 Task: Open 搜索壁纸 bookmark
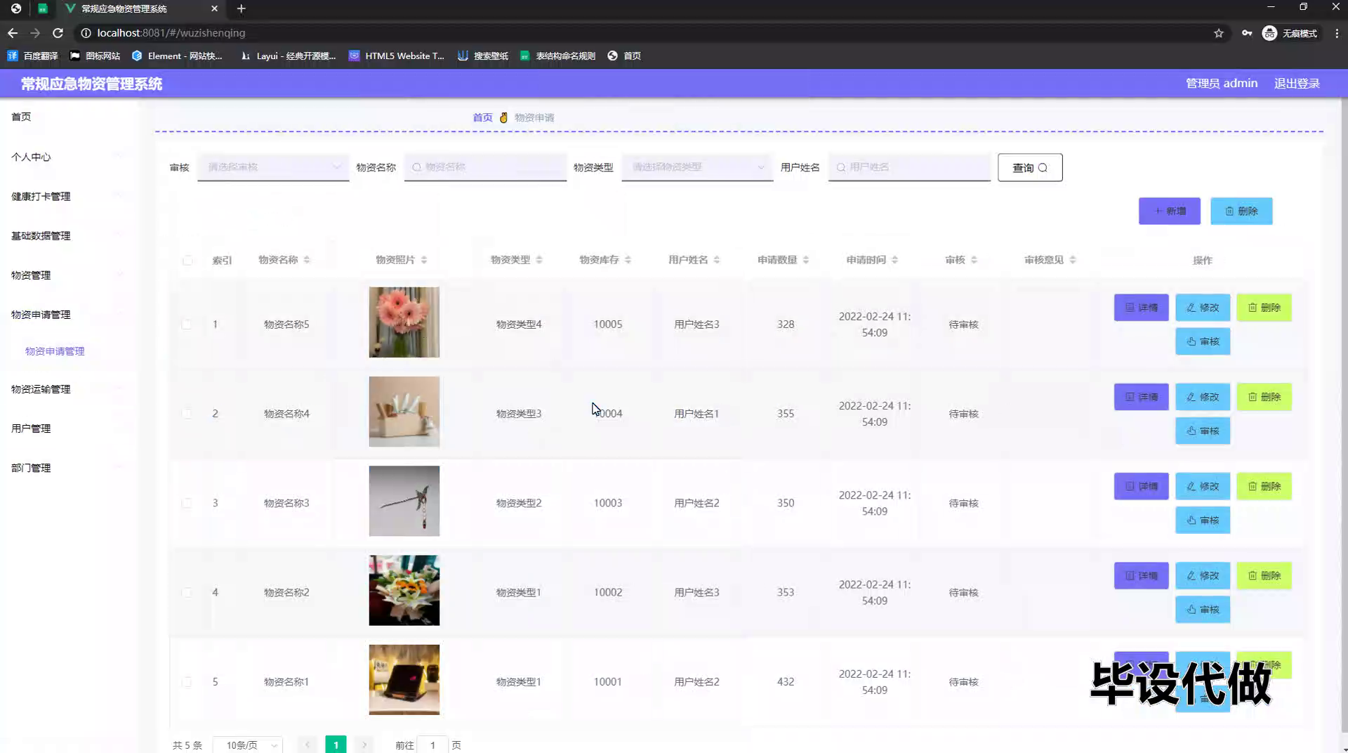(483, 55)
